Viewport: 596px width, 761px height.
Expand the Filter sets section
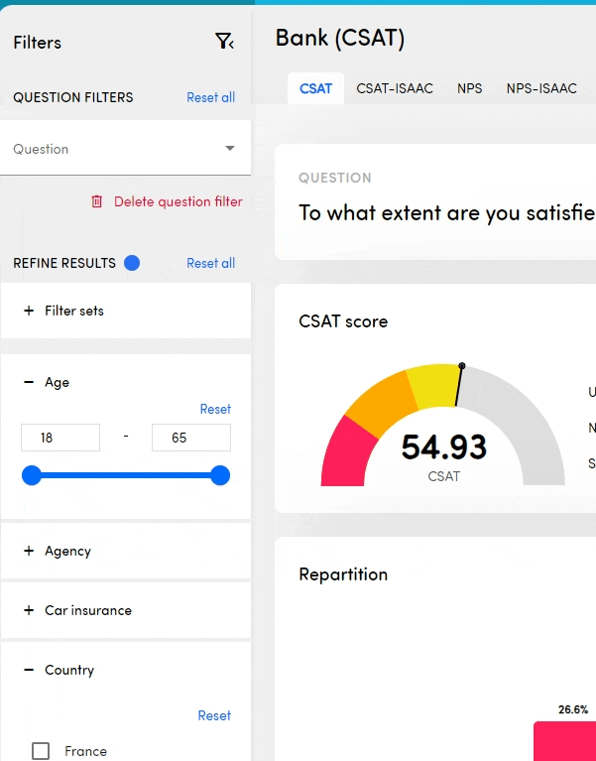[29, 311]
